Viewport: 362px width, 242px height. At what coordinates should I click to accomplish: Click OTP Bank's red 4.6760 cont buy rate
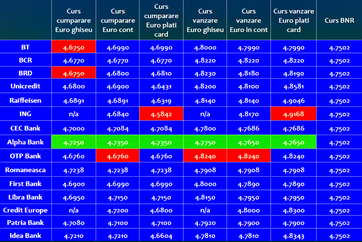point(118,156)
